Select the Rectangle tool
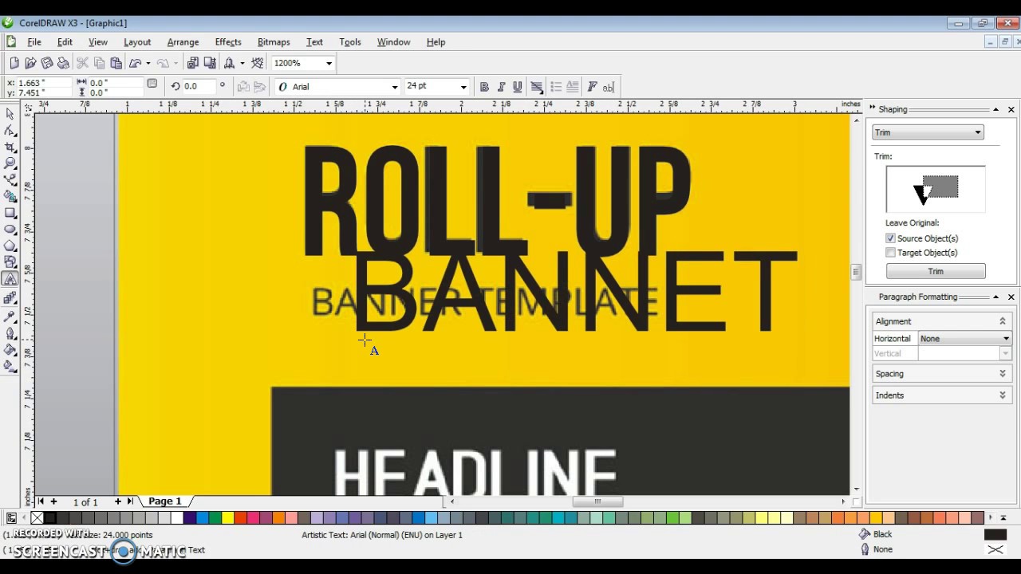1021x574 pixels. tap(10, 213)
